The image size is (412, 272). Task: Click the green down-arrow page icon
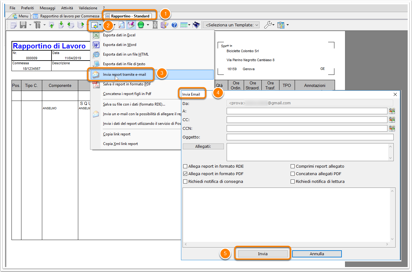61,25
